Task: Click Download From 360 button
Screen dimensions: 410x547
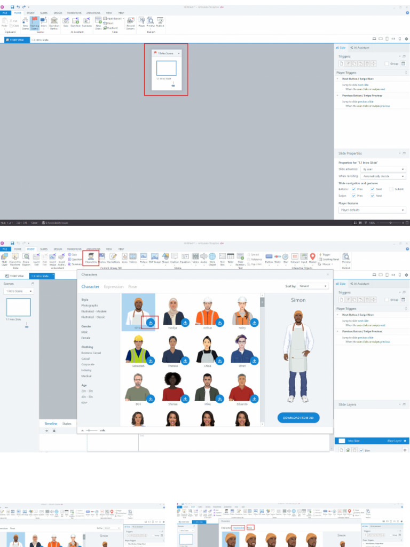Action: click(x=298, y=417)
